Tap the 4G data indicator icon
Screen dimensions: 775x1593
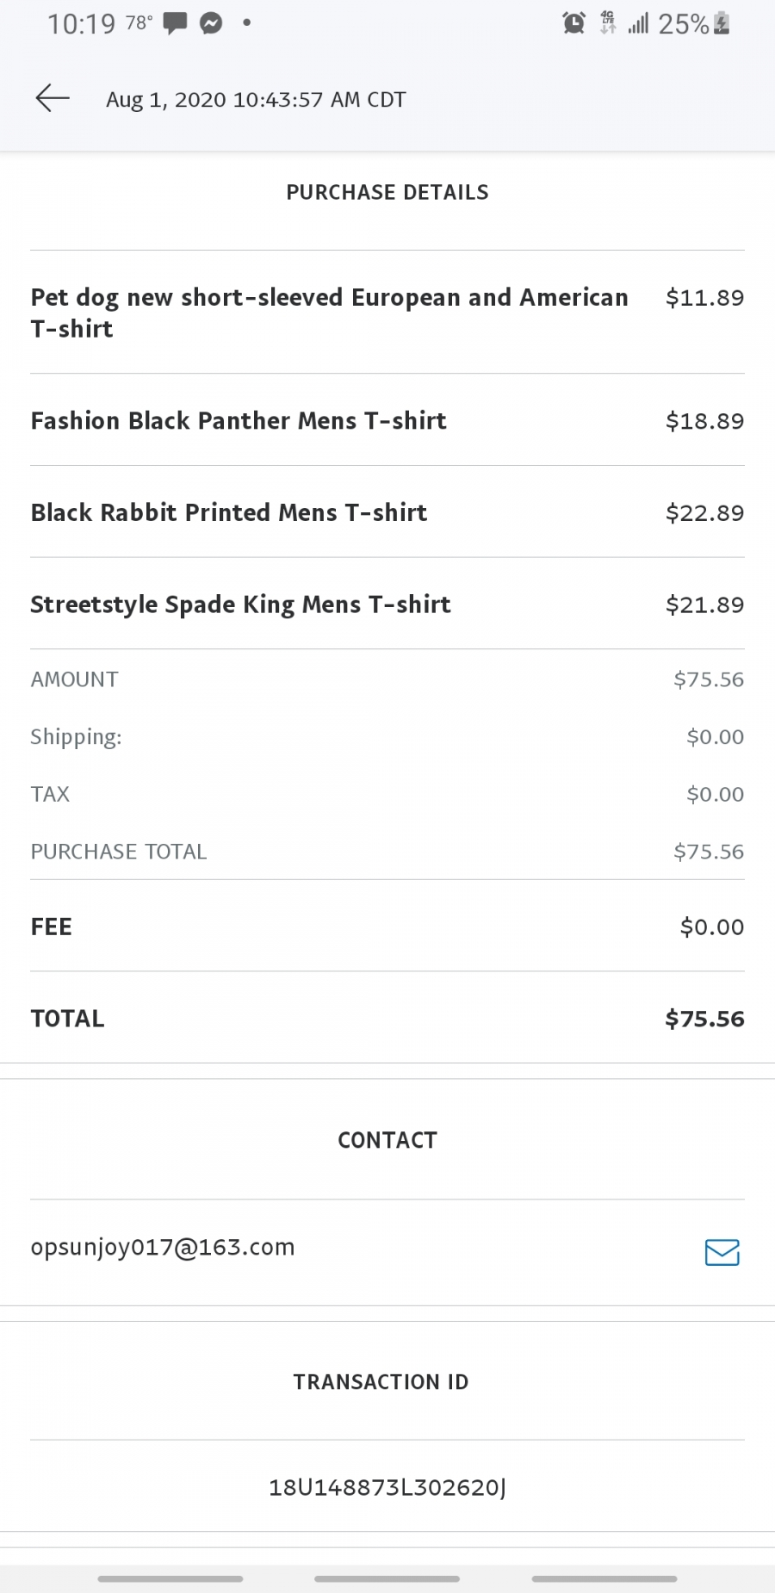(x=608, y=23)
